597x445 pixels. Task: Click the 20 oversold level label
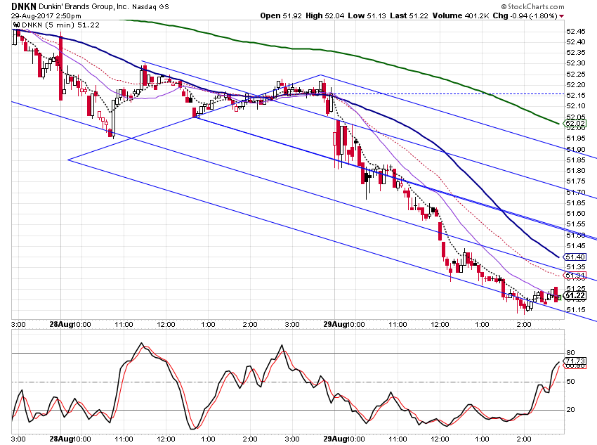tap(570, 410)
